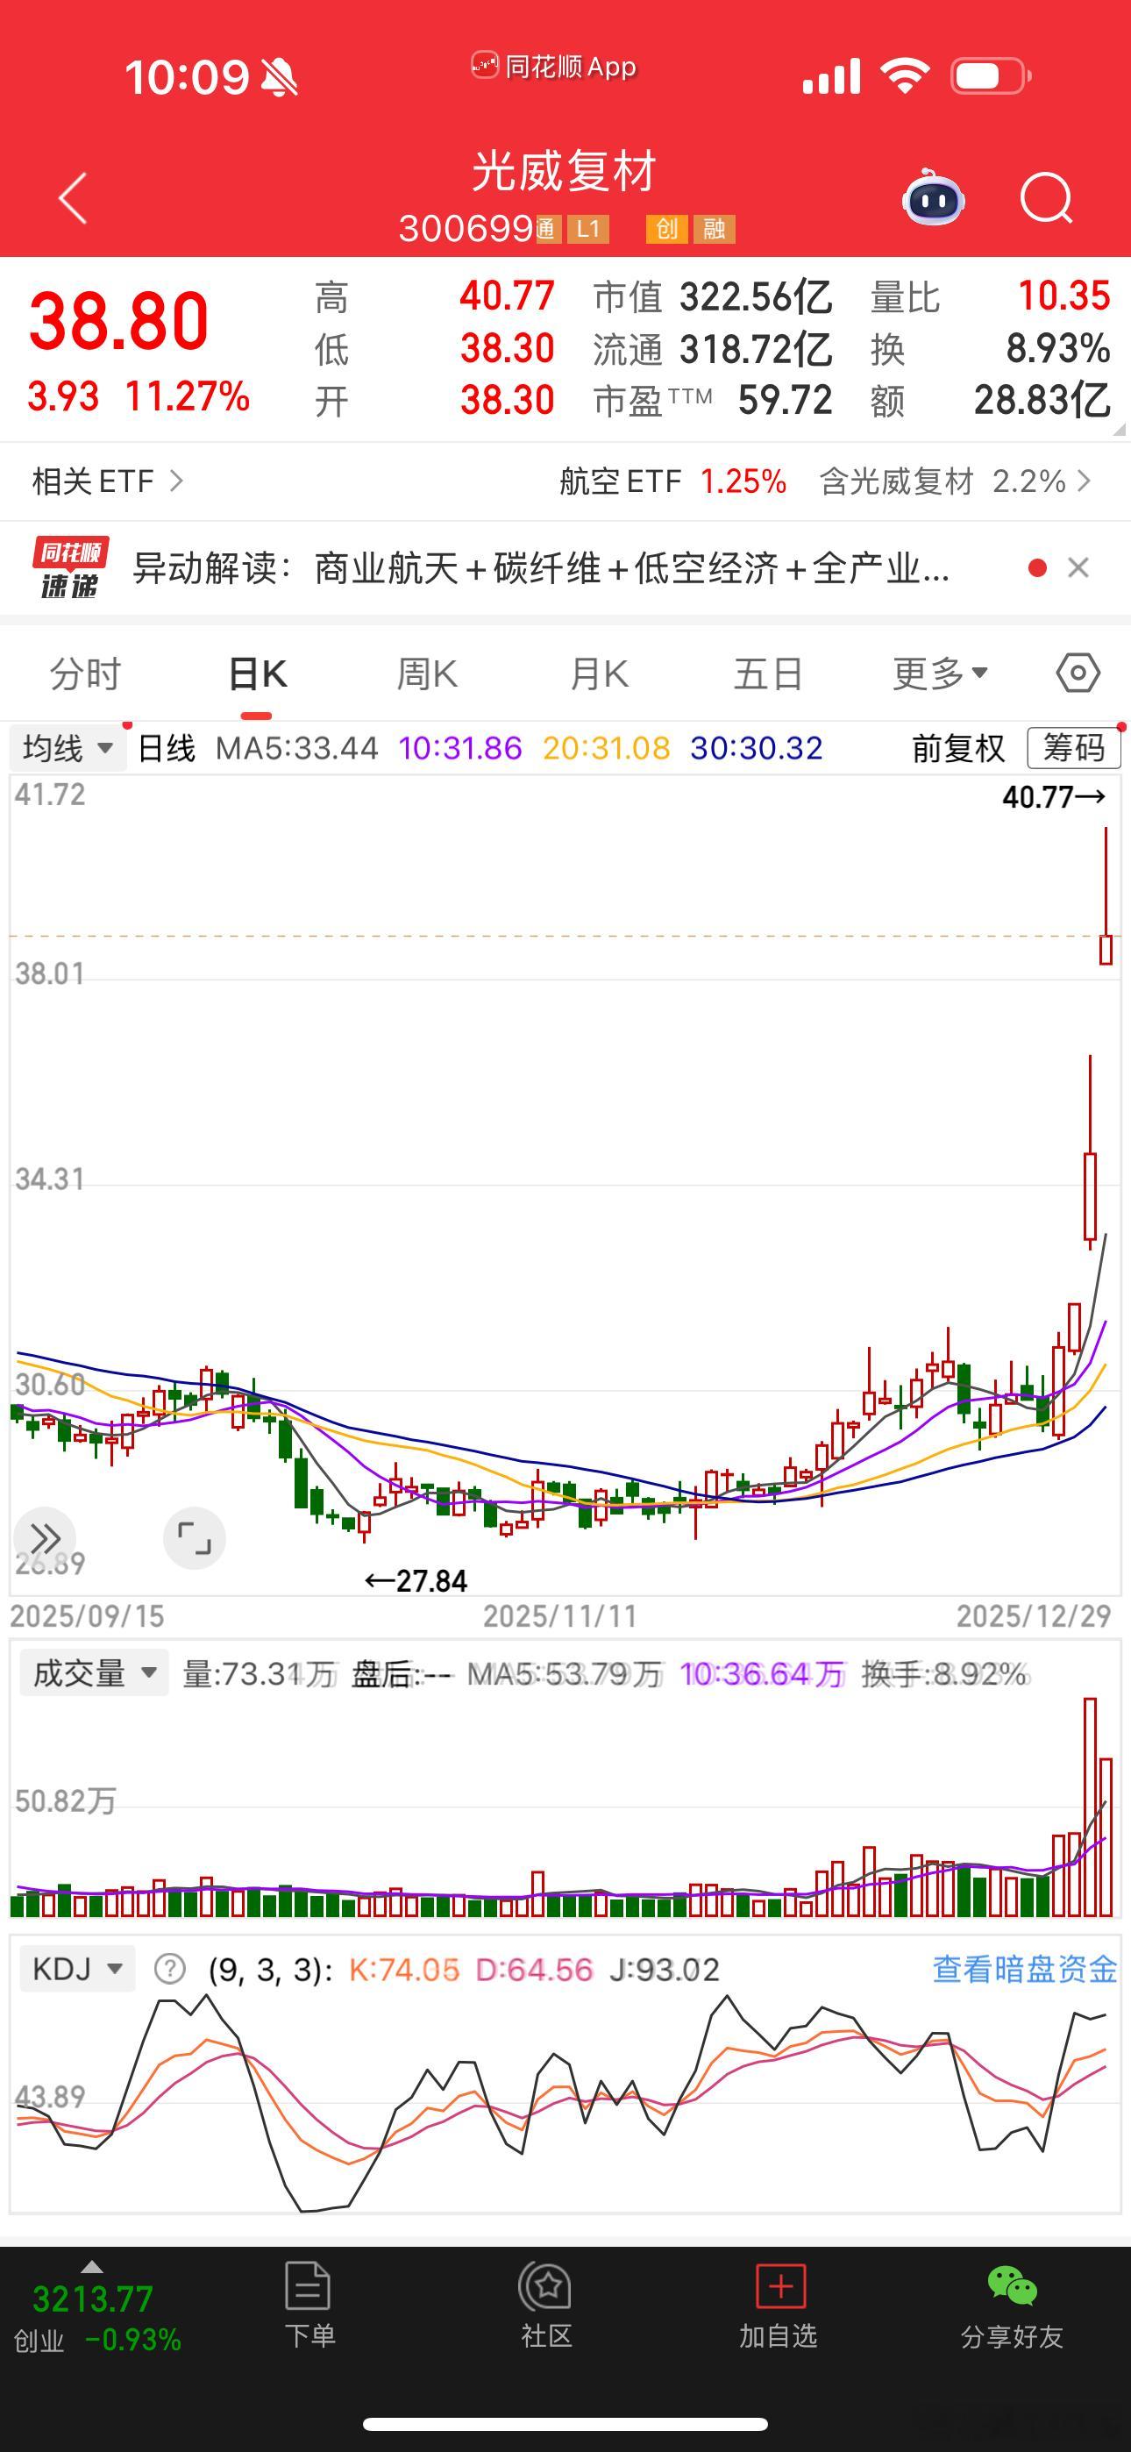The width and height of the screenshot is (1131, 2452).
Task: Toggle the 筹码 chip distribution button
Action: tap(1073, 748)
